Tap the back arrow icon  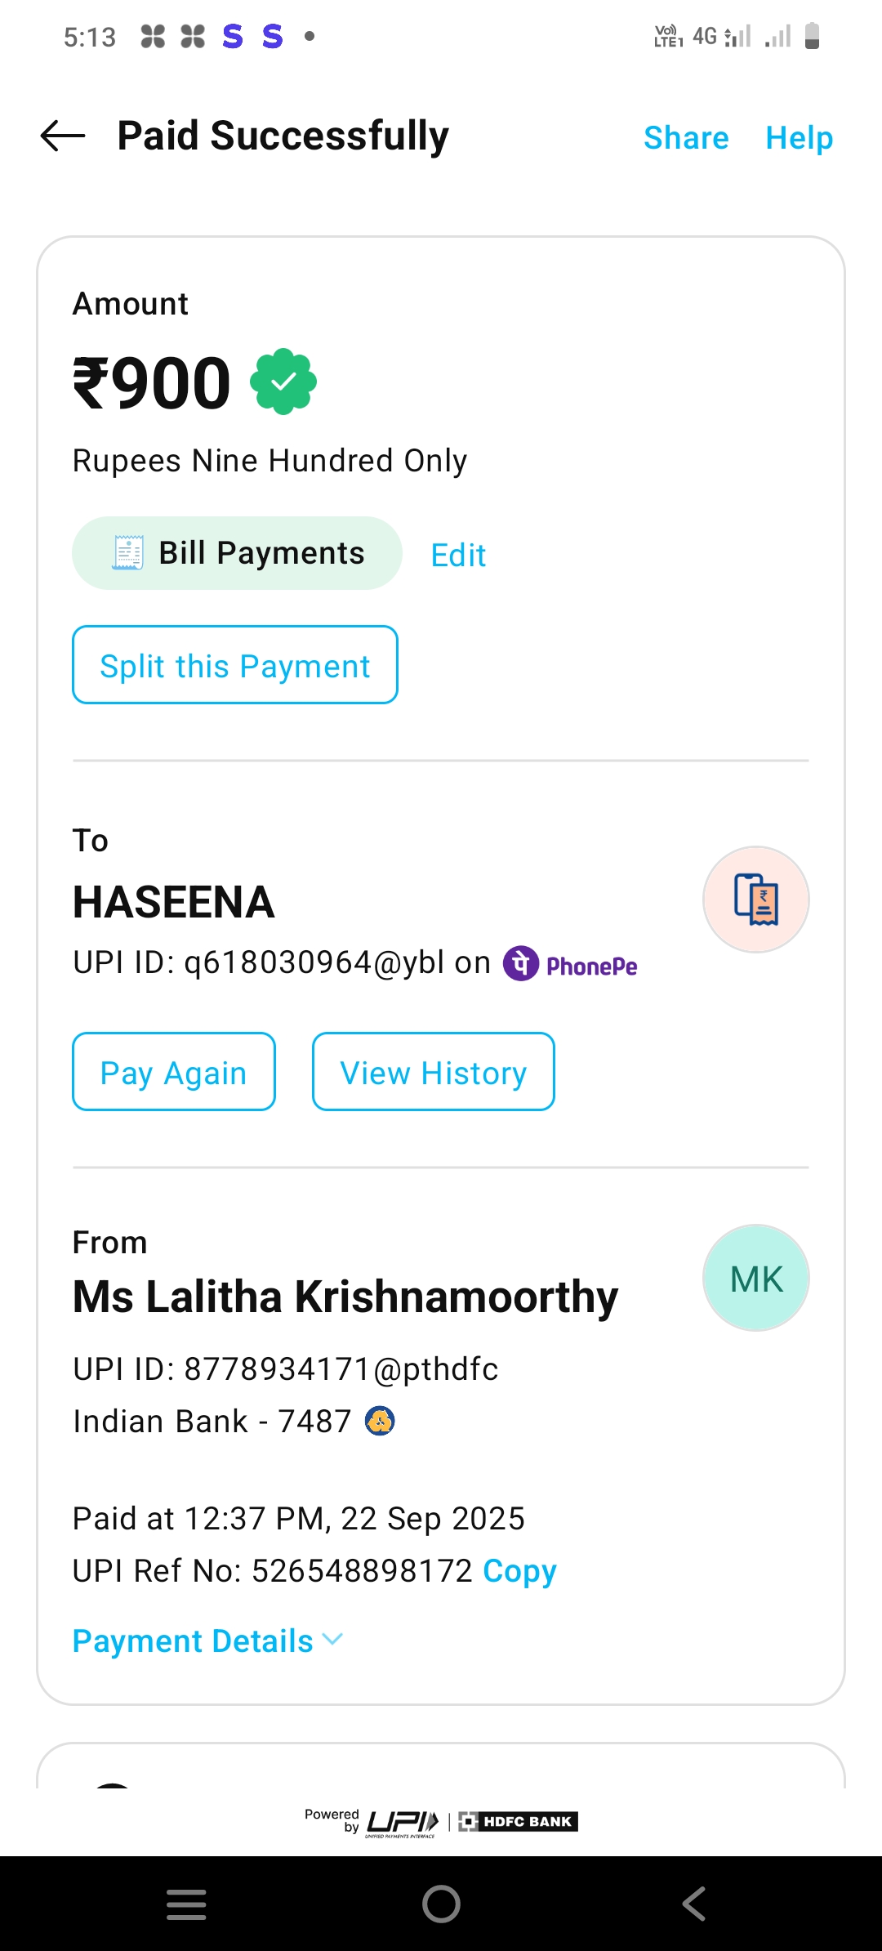pos(63,136)
